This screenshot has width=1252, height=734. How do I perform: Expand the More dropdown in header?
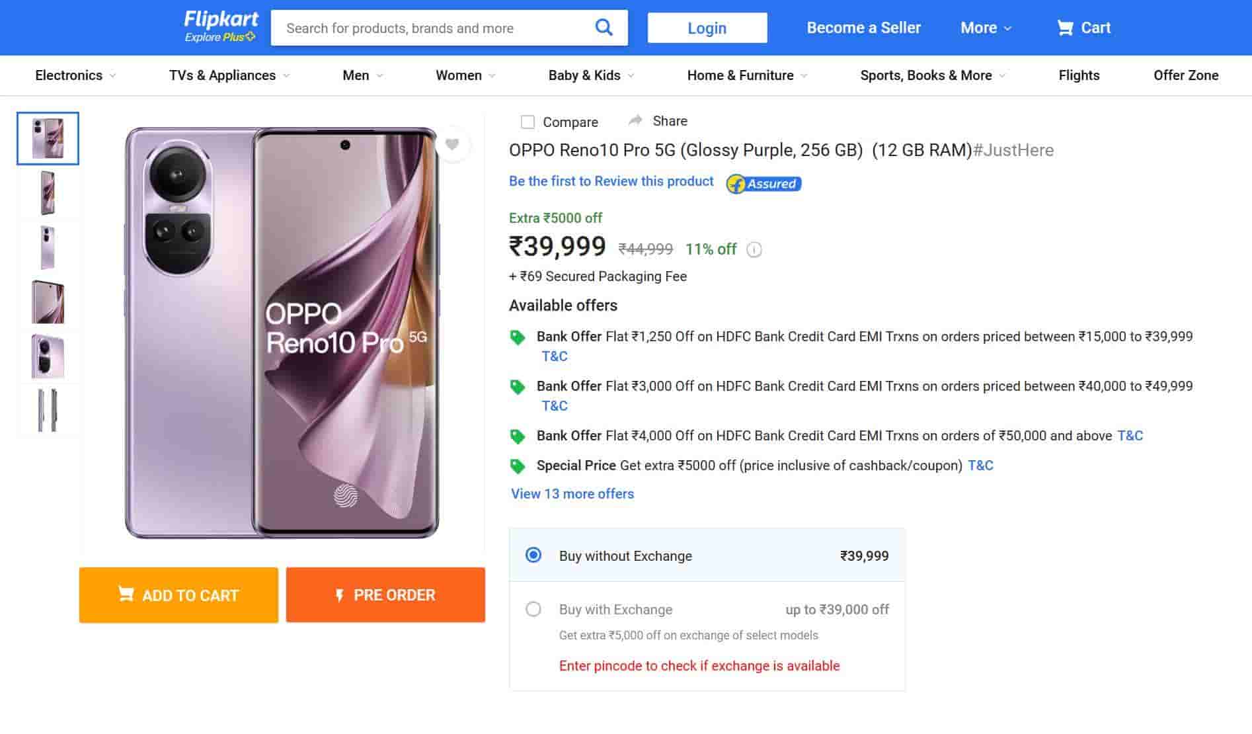point(986,28)
